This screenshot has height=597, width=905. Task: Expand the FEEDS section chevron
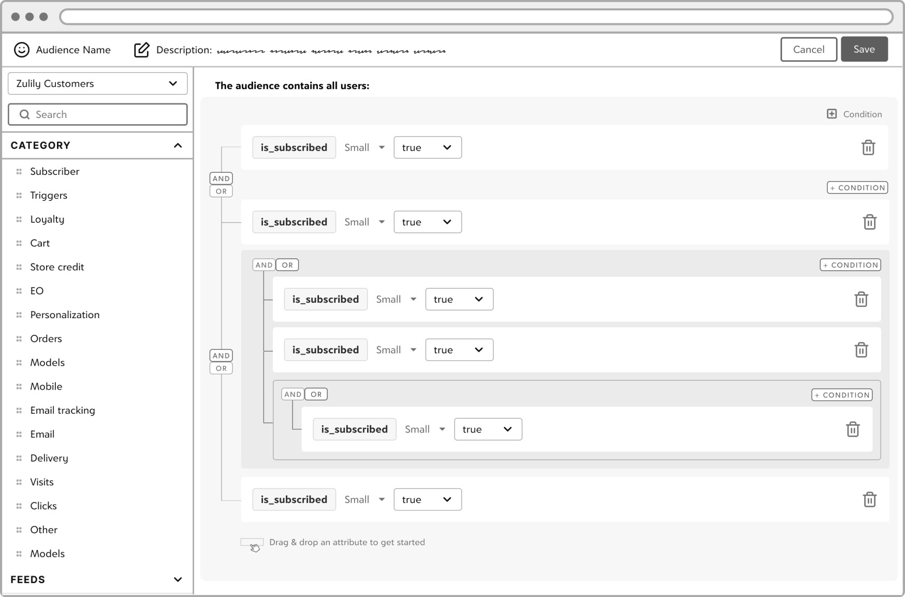point(178,579)
